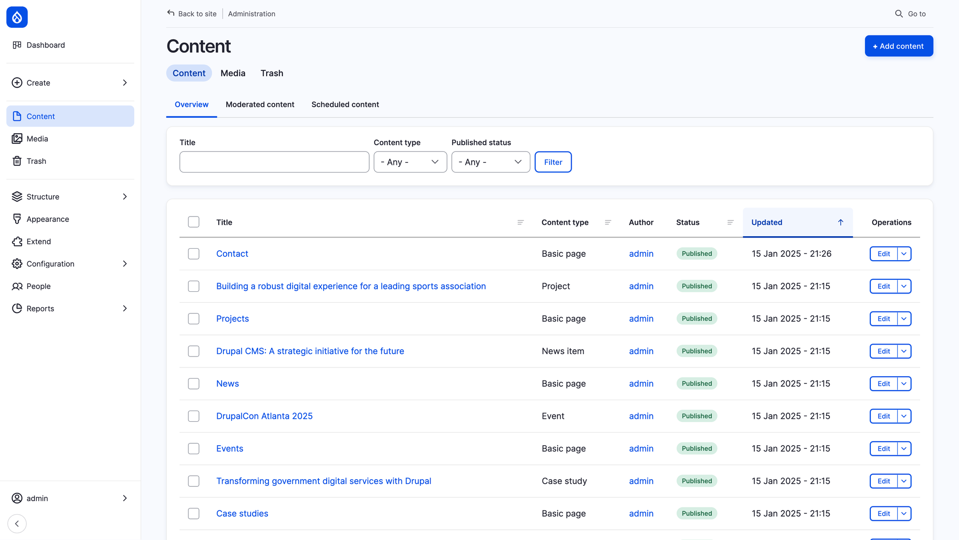This screenshot has height=540, width=959.
Task: Click the Drupal drop logo
Action: coord(17,17)
